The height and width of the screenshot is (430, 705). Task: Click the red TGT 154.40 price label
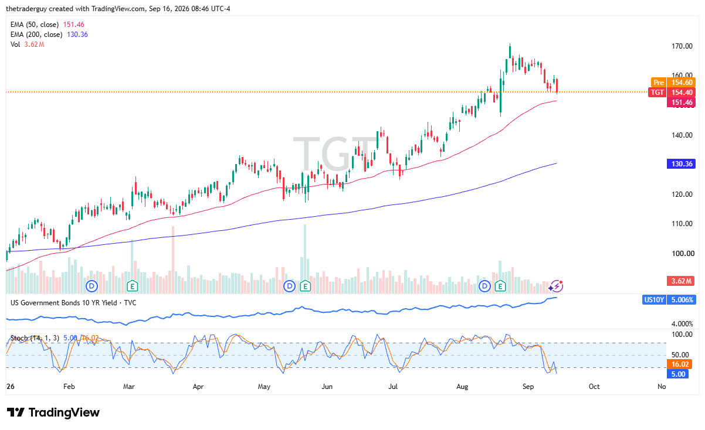672,93
